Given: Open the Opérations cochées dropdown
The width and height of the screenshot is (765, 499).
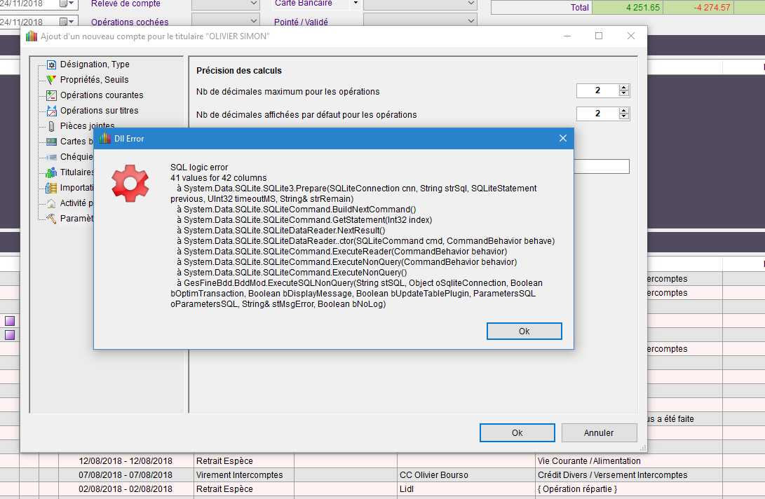Looking at the screenshot, I should (254, 22).
